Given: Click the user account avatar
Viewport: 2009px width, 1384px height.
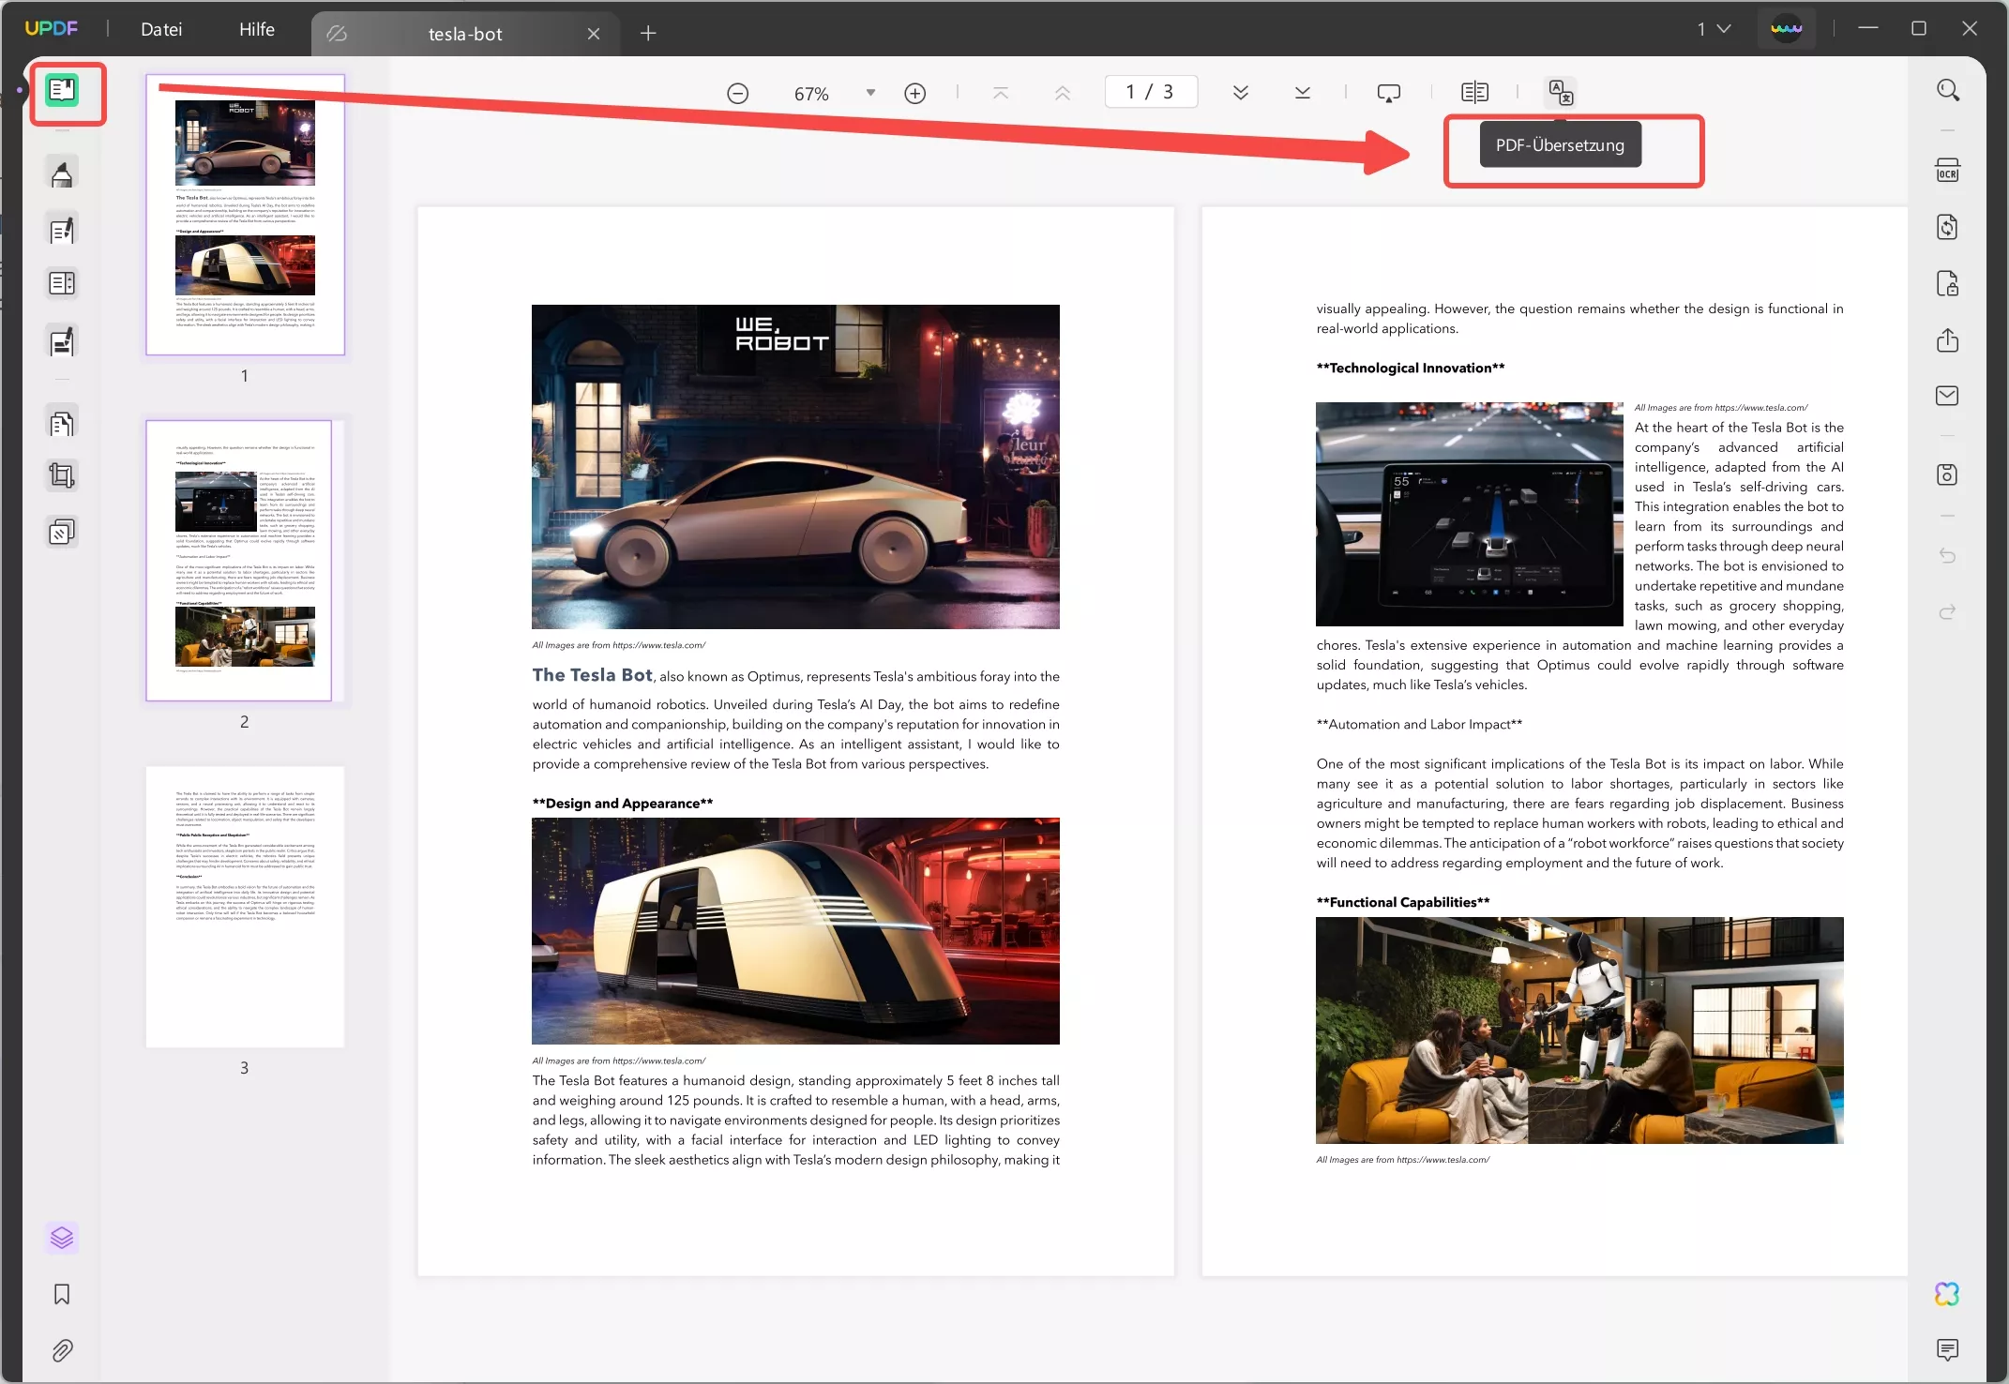Looking at the screenshot, I should [1787, 29].
